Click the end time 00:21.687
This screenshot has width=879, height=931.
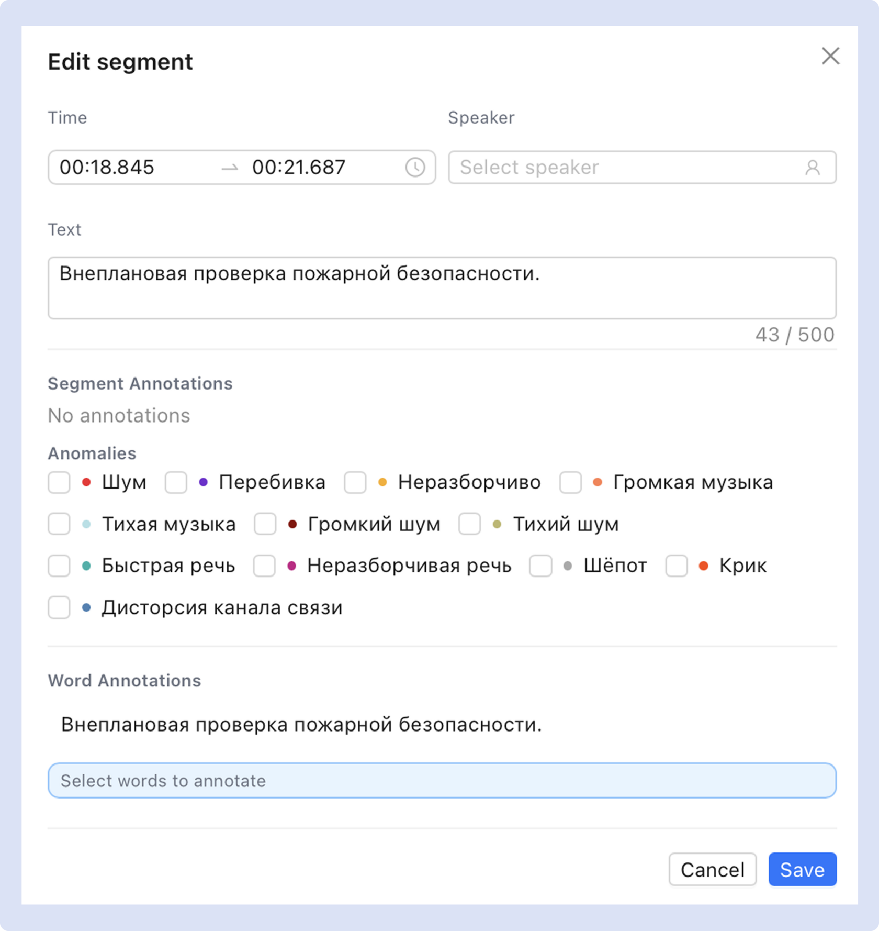coord(299,168)
